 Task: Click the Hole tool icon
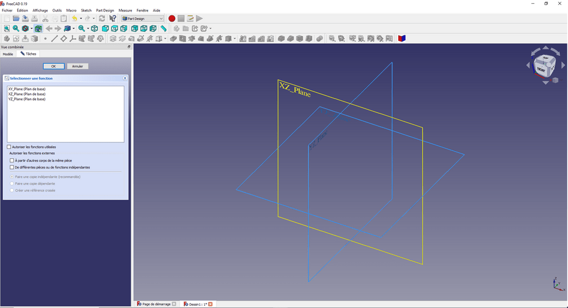182,38
